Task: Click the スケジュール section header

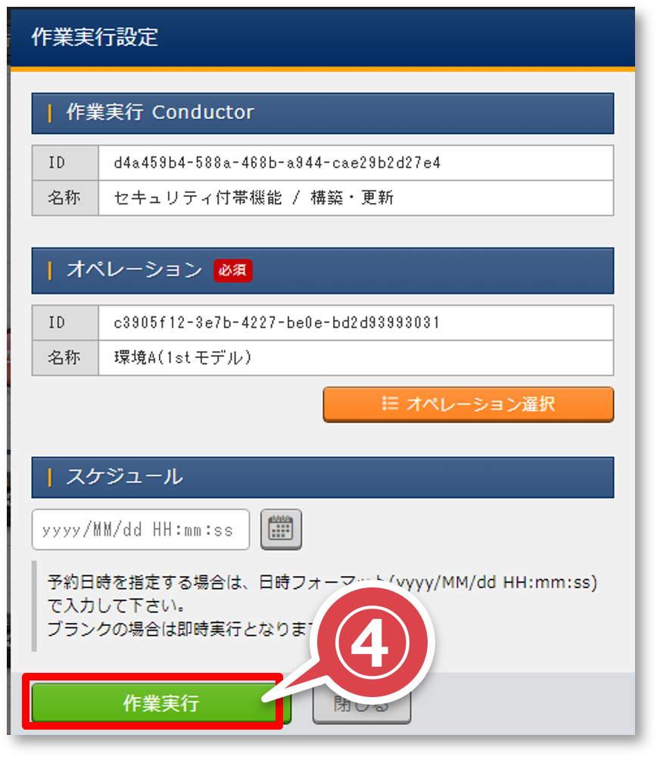Action: tap(322, 477)
